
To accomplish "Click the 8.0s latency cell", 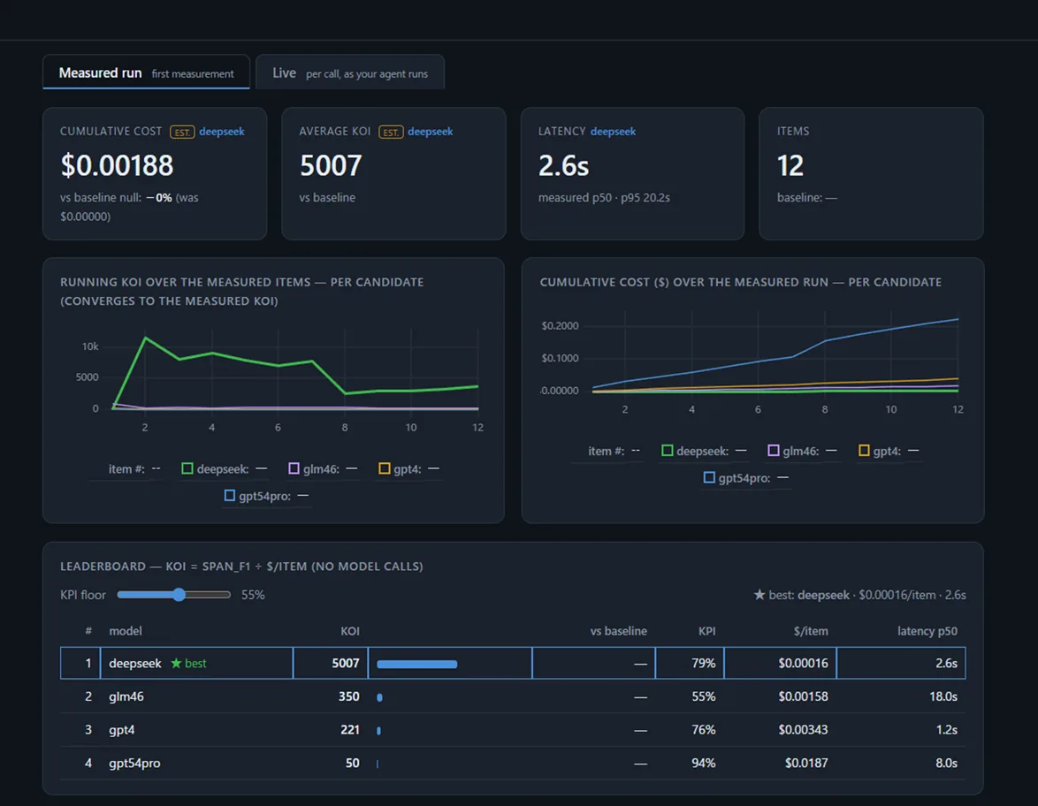I will pyautogui.click(x=947, y=763).
